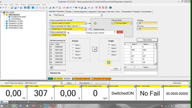Click the Close button in Copy values dialog
This screenshot has height=108, width=192.
(x=116, y=69)
